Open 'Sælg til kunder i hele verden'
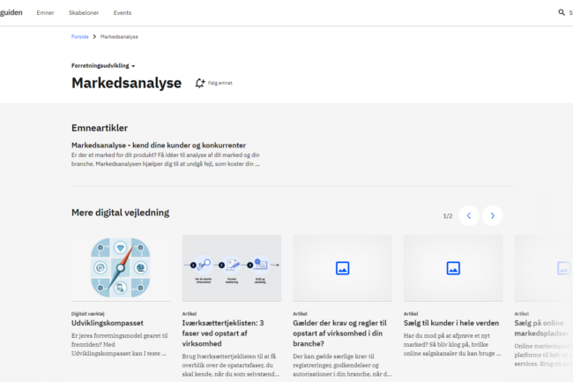Screen dimensions: 573x382 451,323
